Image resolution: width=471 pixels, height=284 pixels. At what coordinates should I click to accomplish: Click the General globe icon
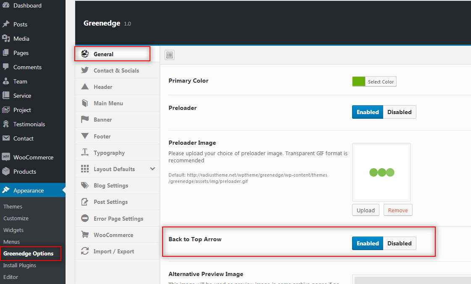[x=85, y=54]
